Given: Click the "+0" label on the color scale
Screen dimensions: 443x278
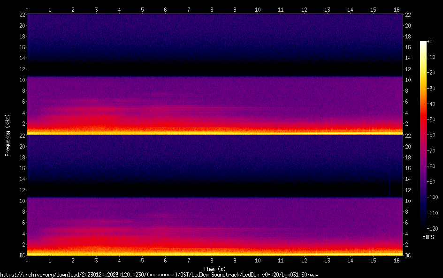Looking at the screenshot, I should click(x=430, y=42).
